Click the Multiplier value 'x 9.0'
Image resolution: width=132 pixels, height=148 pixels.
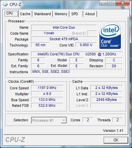(47, 94)
